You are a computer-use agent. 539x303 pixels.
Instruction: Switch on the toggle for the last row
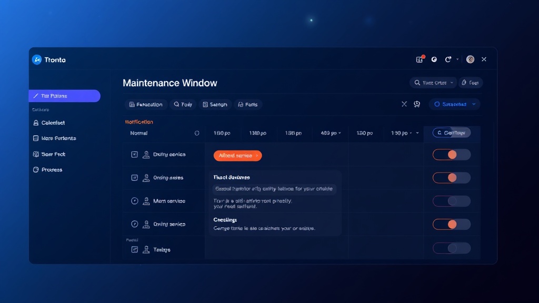(x=452, y=247)
